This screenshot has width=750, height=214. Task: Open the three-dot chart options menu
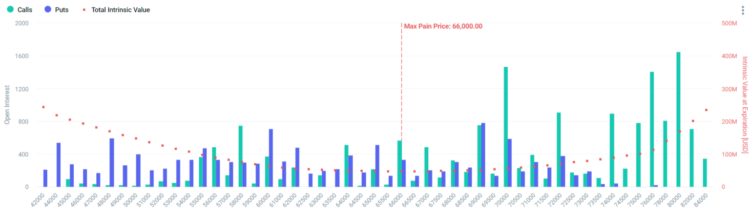tap(743, 11)
